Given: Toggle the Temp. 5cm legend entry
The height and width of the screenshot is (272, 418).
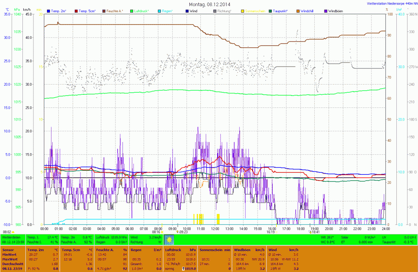Looking at the screenshot, I should (87, 11).
